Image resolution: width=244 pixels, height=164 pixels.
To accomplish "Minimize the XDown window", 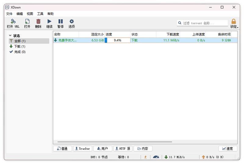I will coord(210,7).
